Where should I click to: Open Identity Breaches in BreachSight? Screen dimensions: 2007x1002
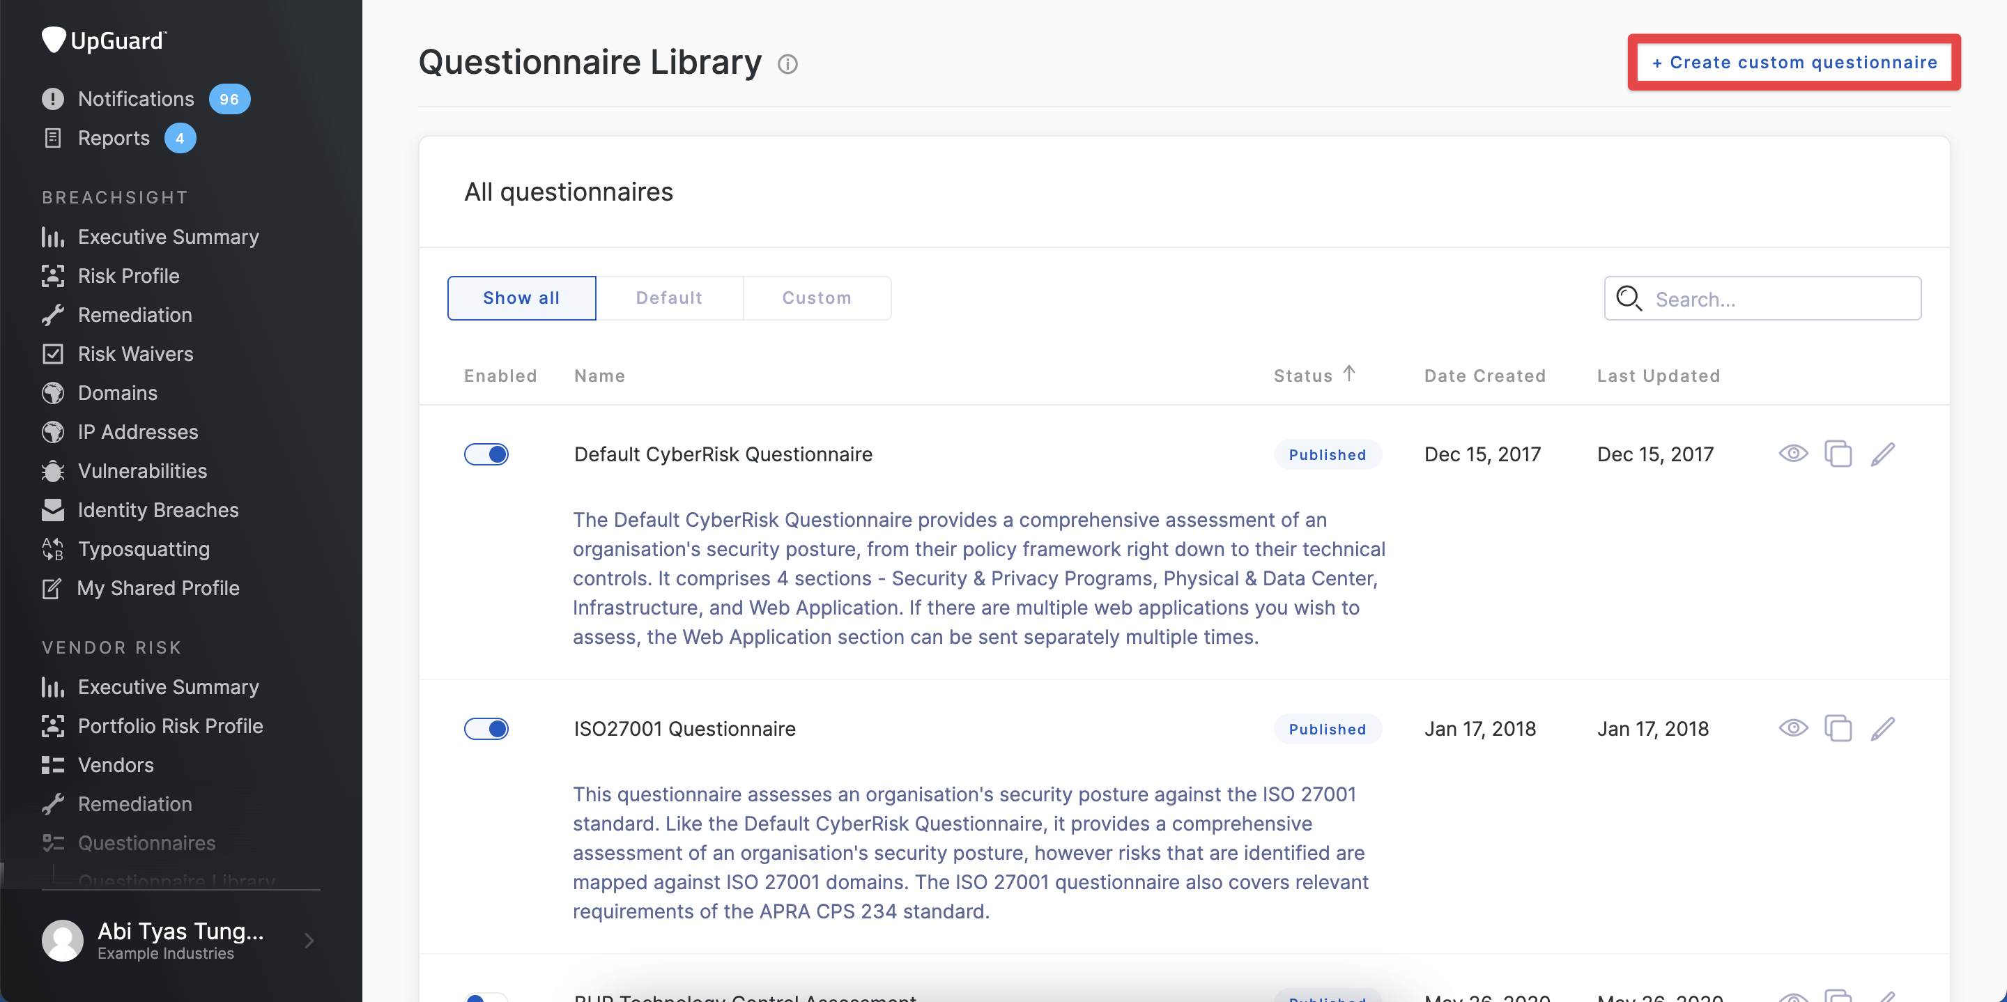157,509
